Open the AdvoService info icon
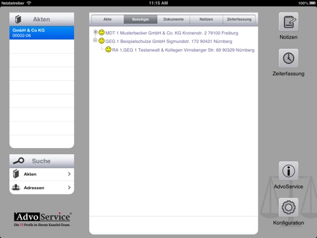 pos(289,171)
